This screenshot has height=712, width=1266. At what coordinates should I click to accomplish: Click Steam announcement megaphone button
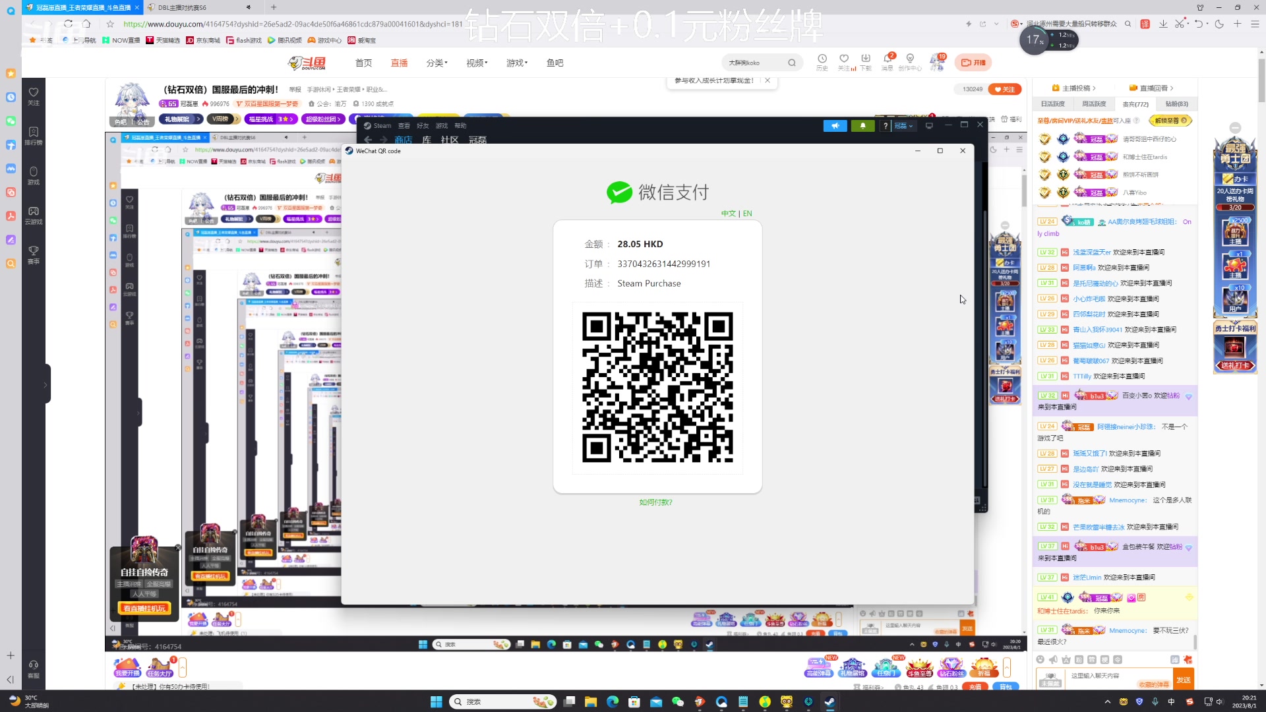click(x=835, y=125)
